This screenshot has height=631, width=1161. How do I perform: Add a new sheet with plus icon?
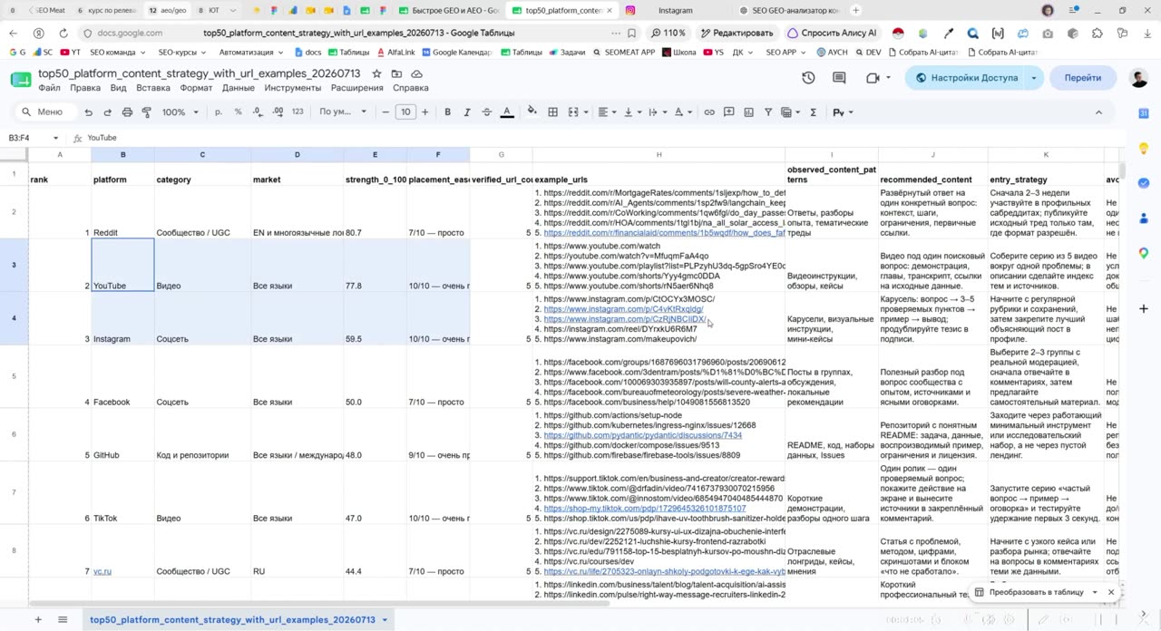[38, 620]
